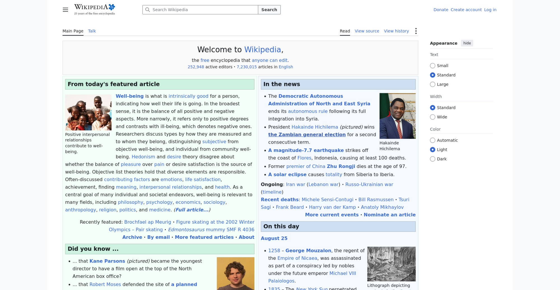Select Wide width option

click(x=433, y=117)
